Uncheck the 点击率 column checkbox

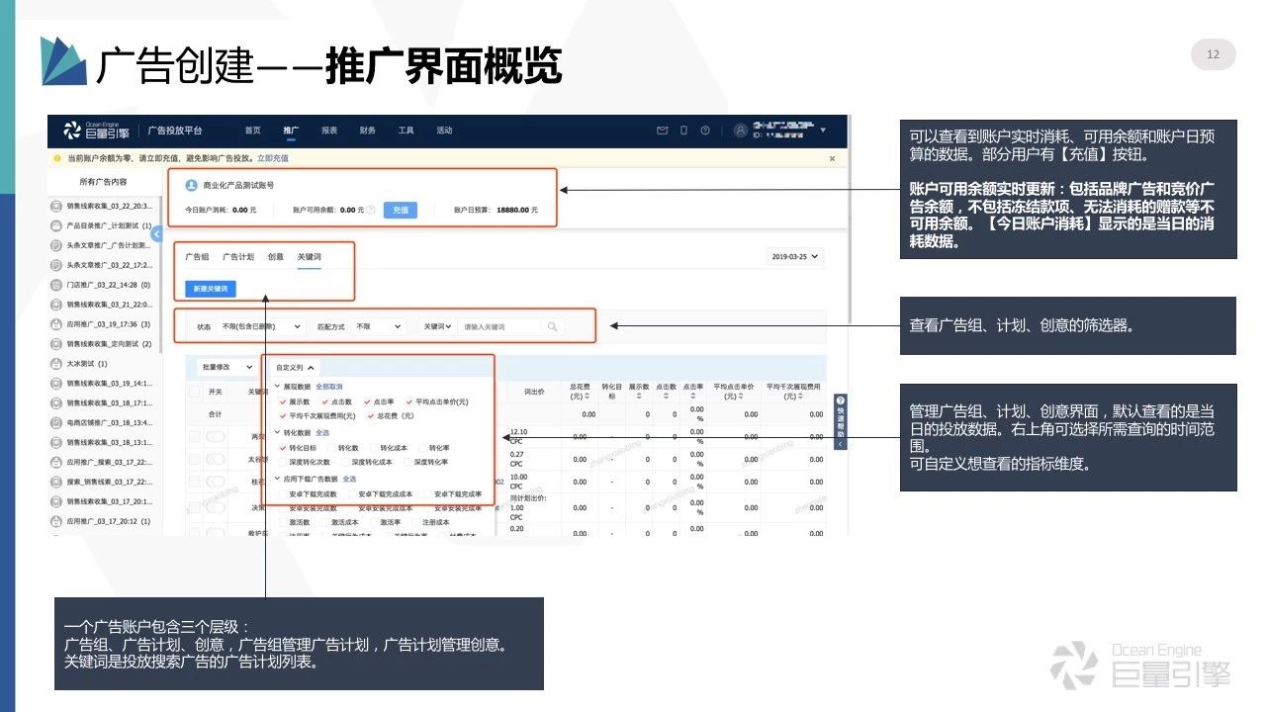pos(367,401)
